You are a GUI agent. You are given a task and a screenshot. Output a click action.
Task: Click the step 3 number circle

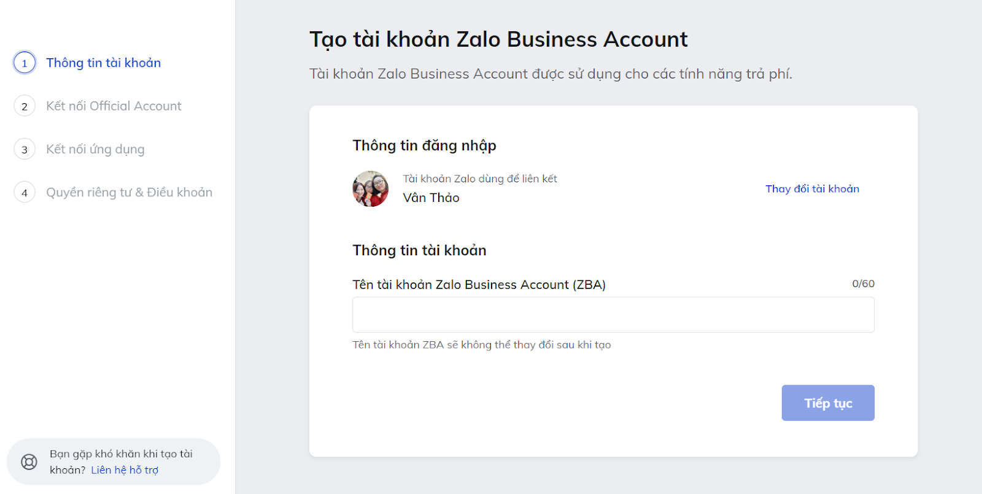[25, 149]
